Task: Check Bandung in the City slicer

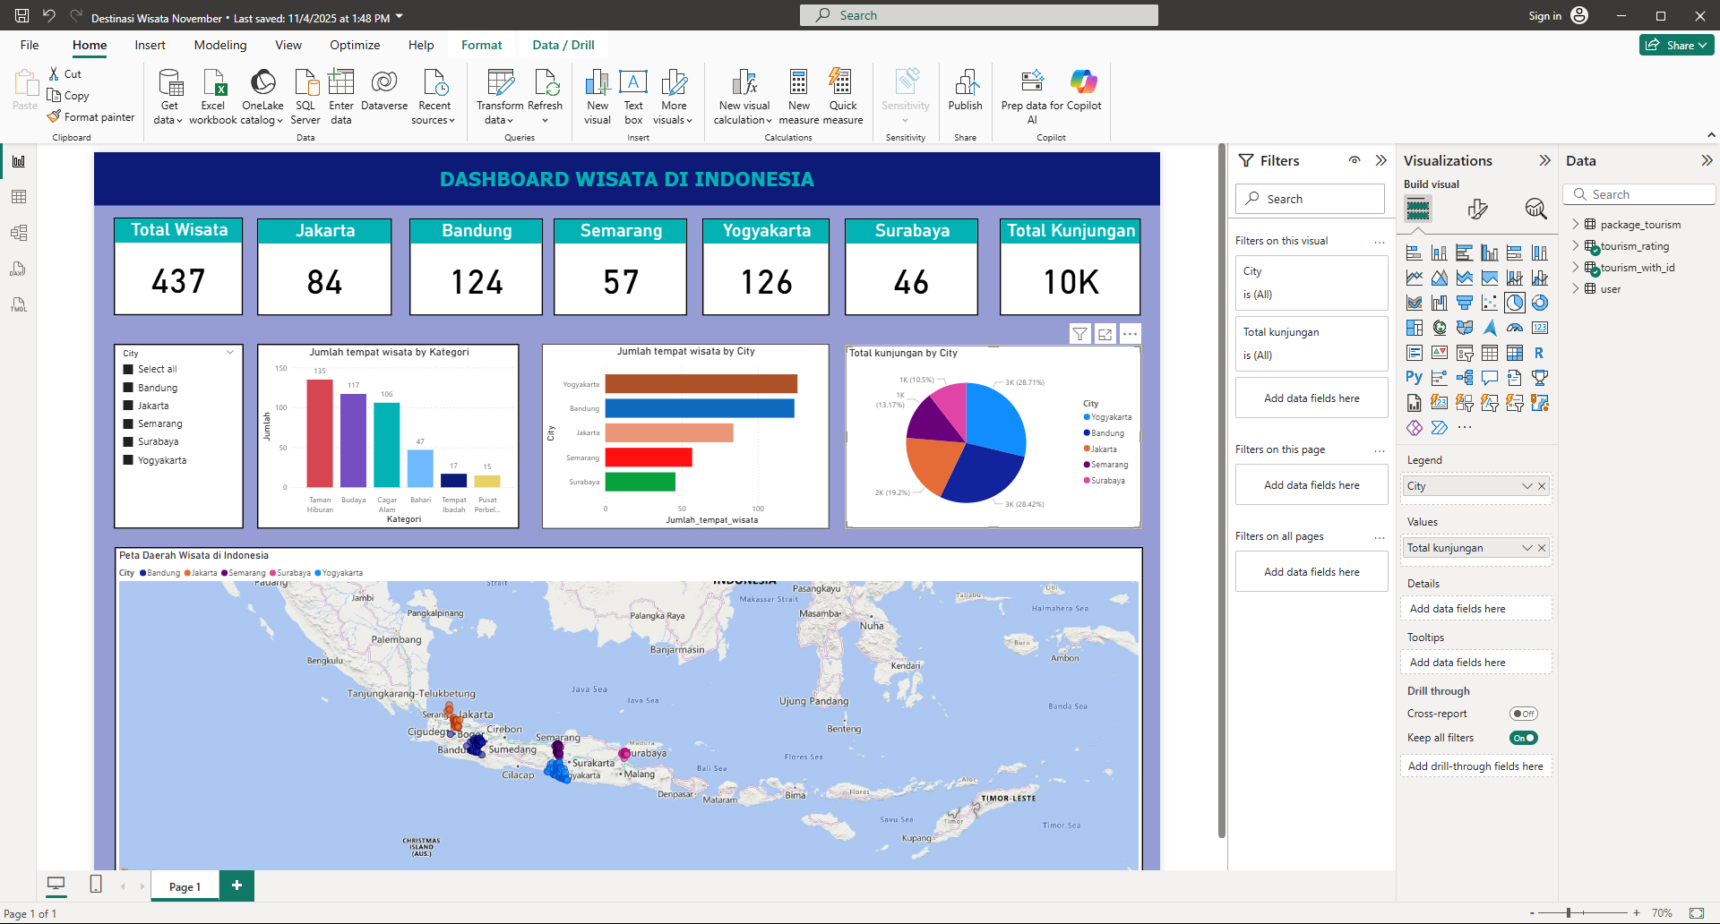Action: click(x=127, y=388)
